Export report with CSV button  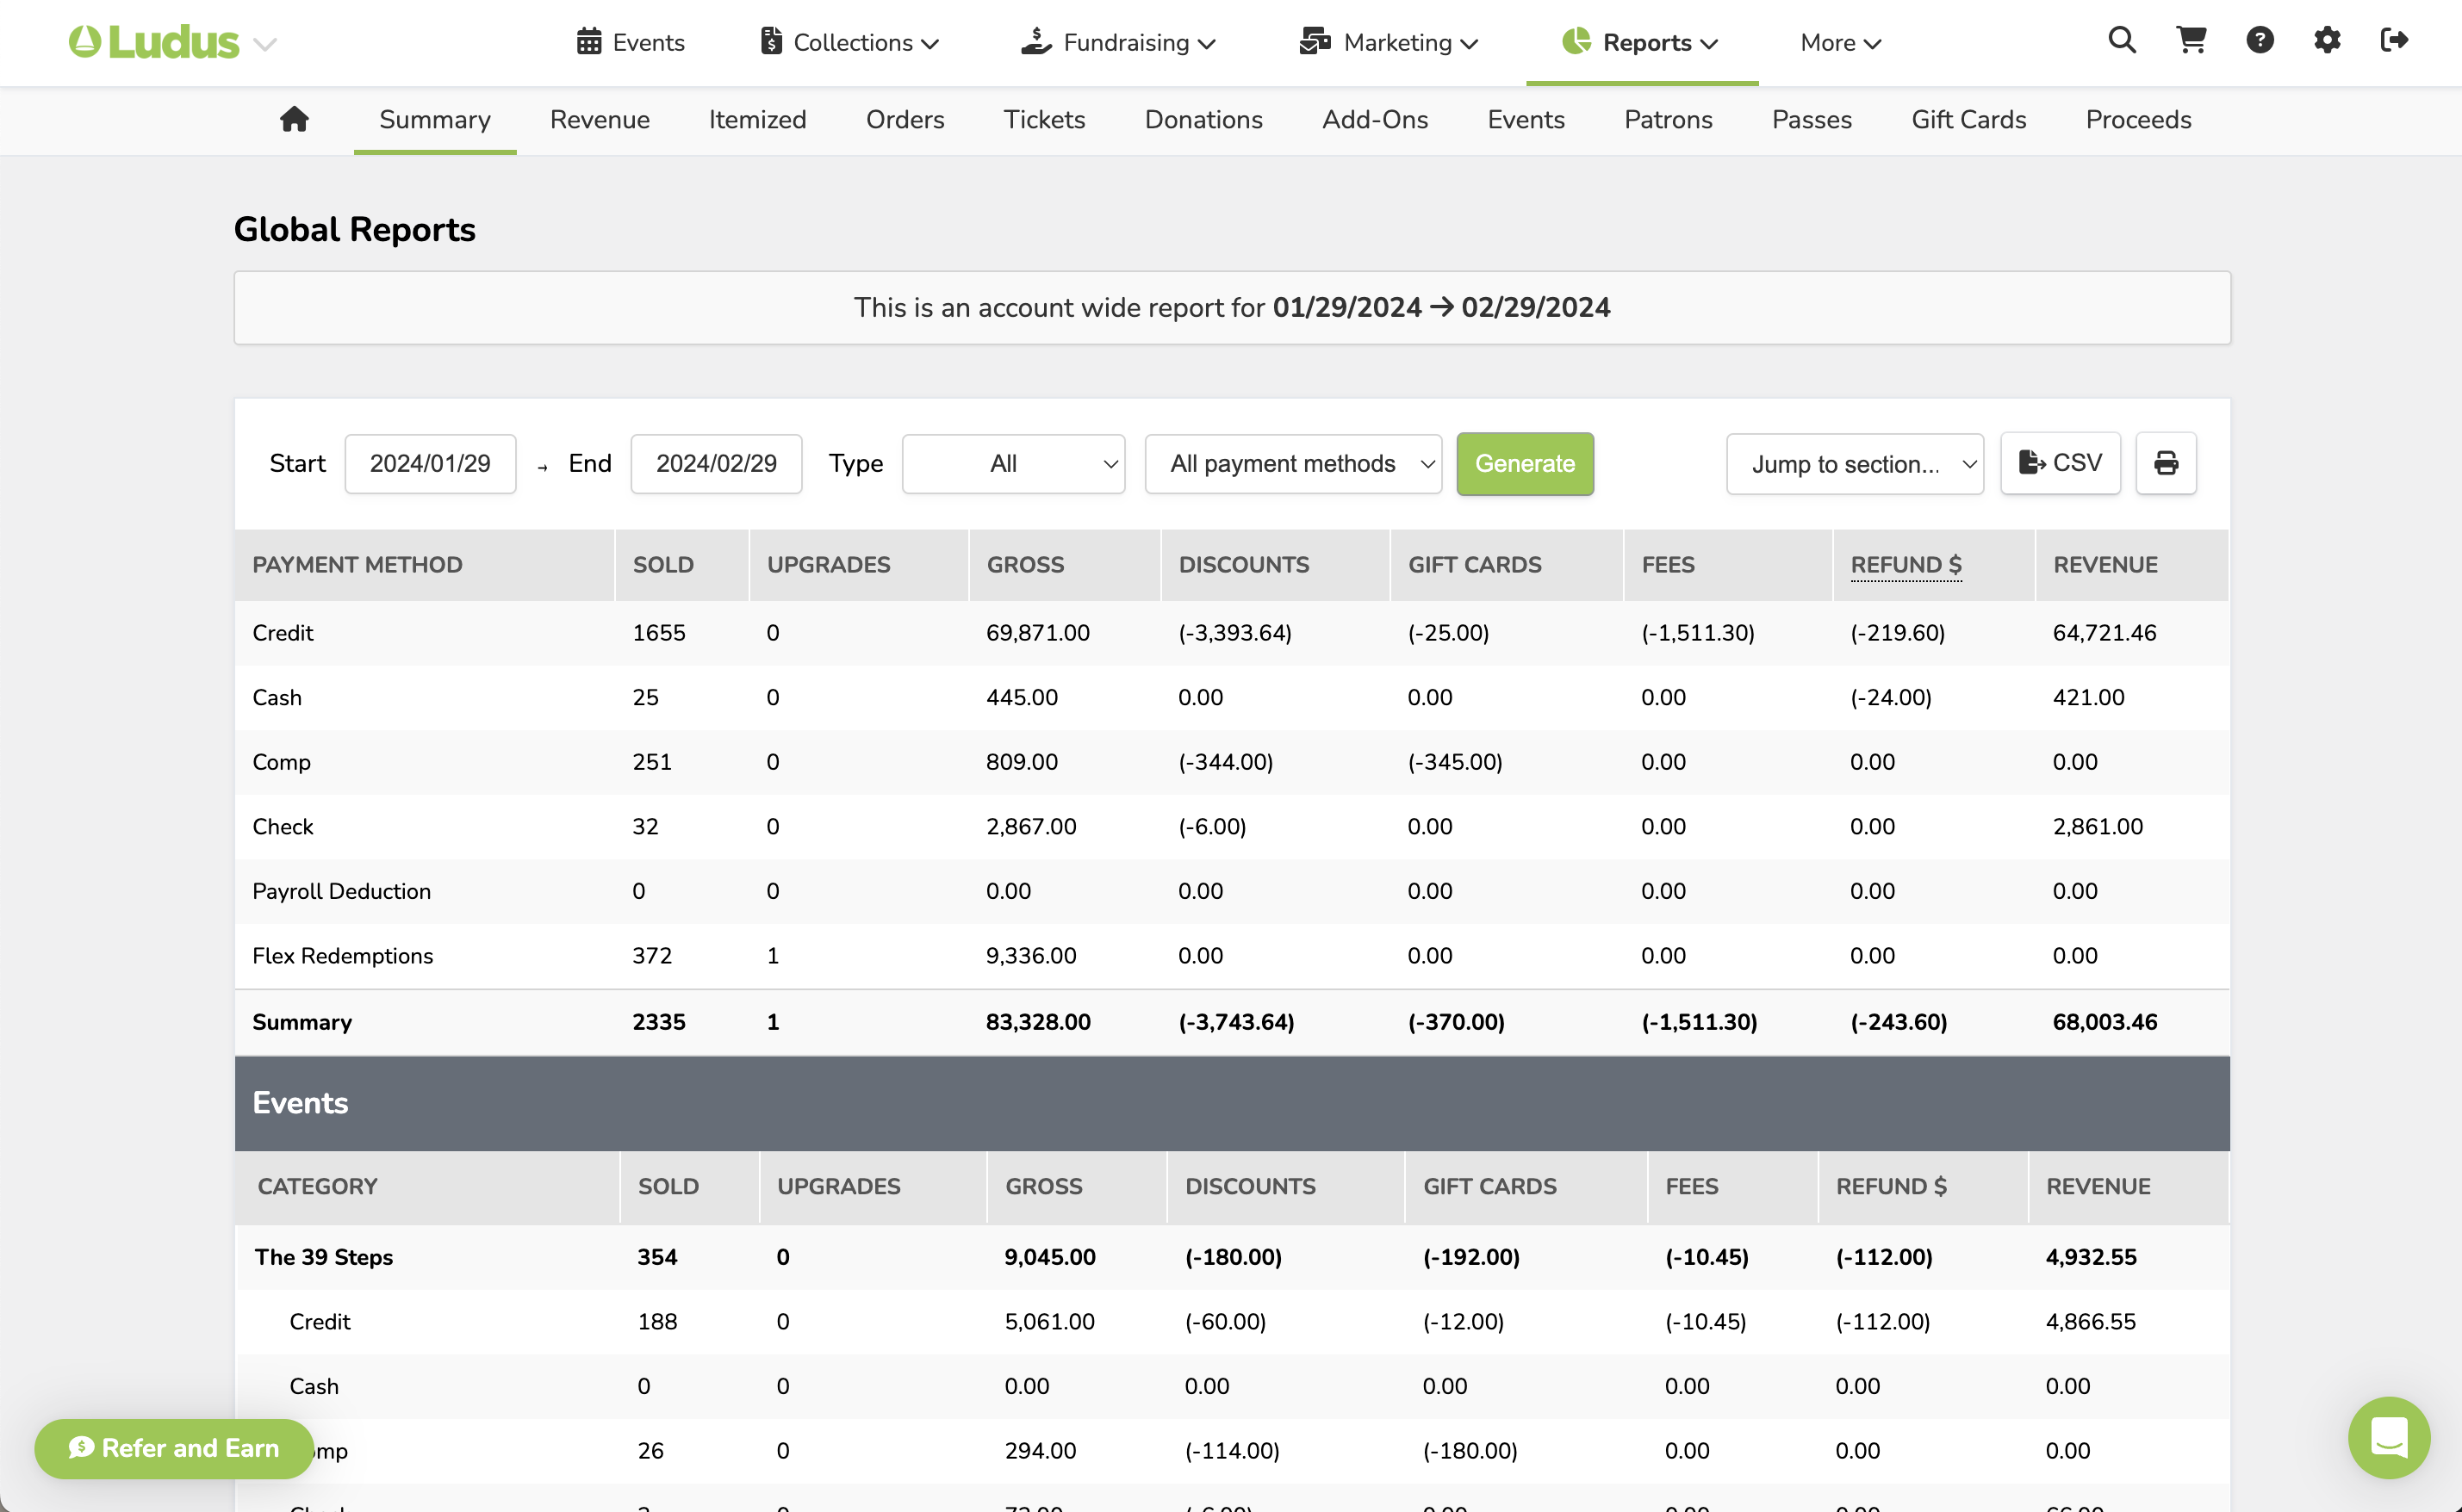2060,463
